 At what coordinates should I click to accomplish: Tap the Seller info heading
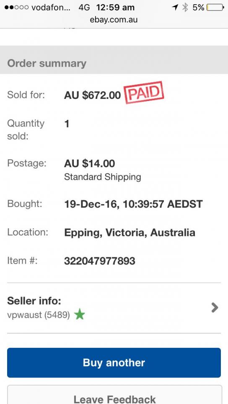tap(34, 300)
